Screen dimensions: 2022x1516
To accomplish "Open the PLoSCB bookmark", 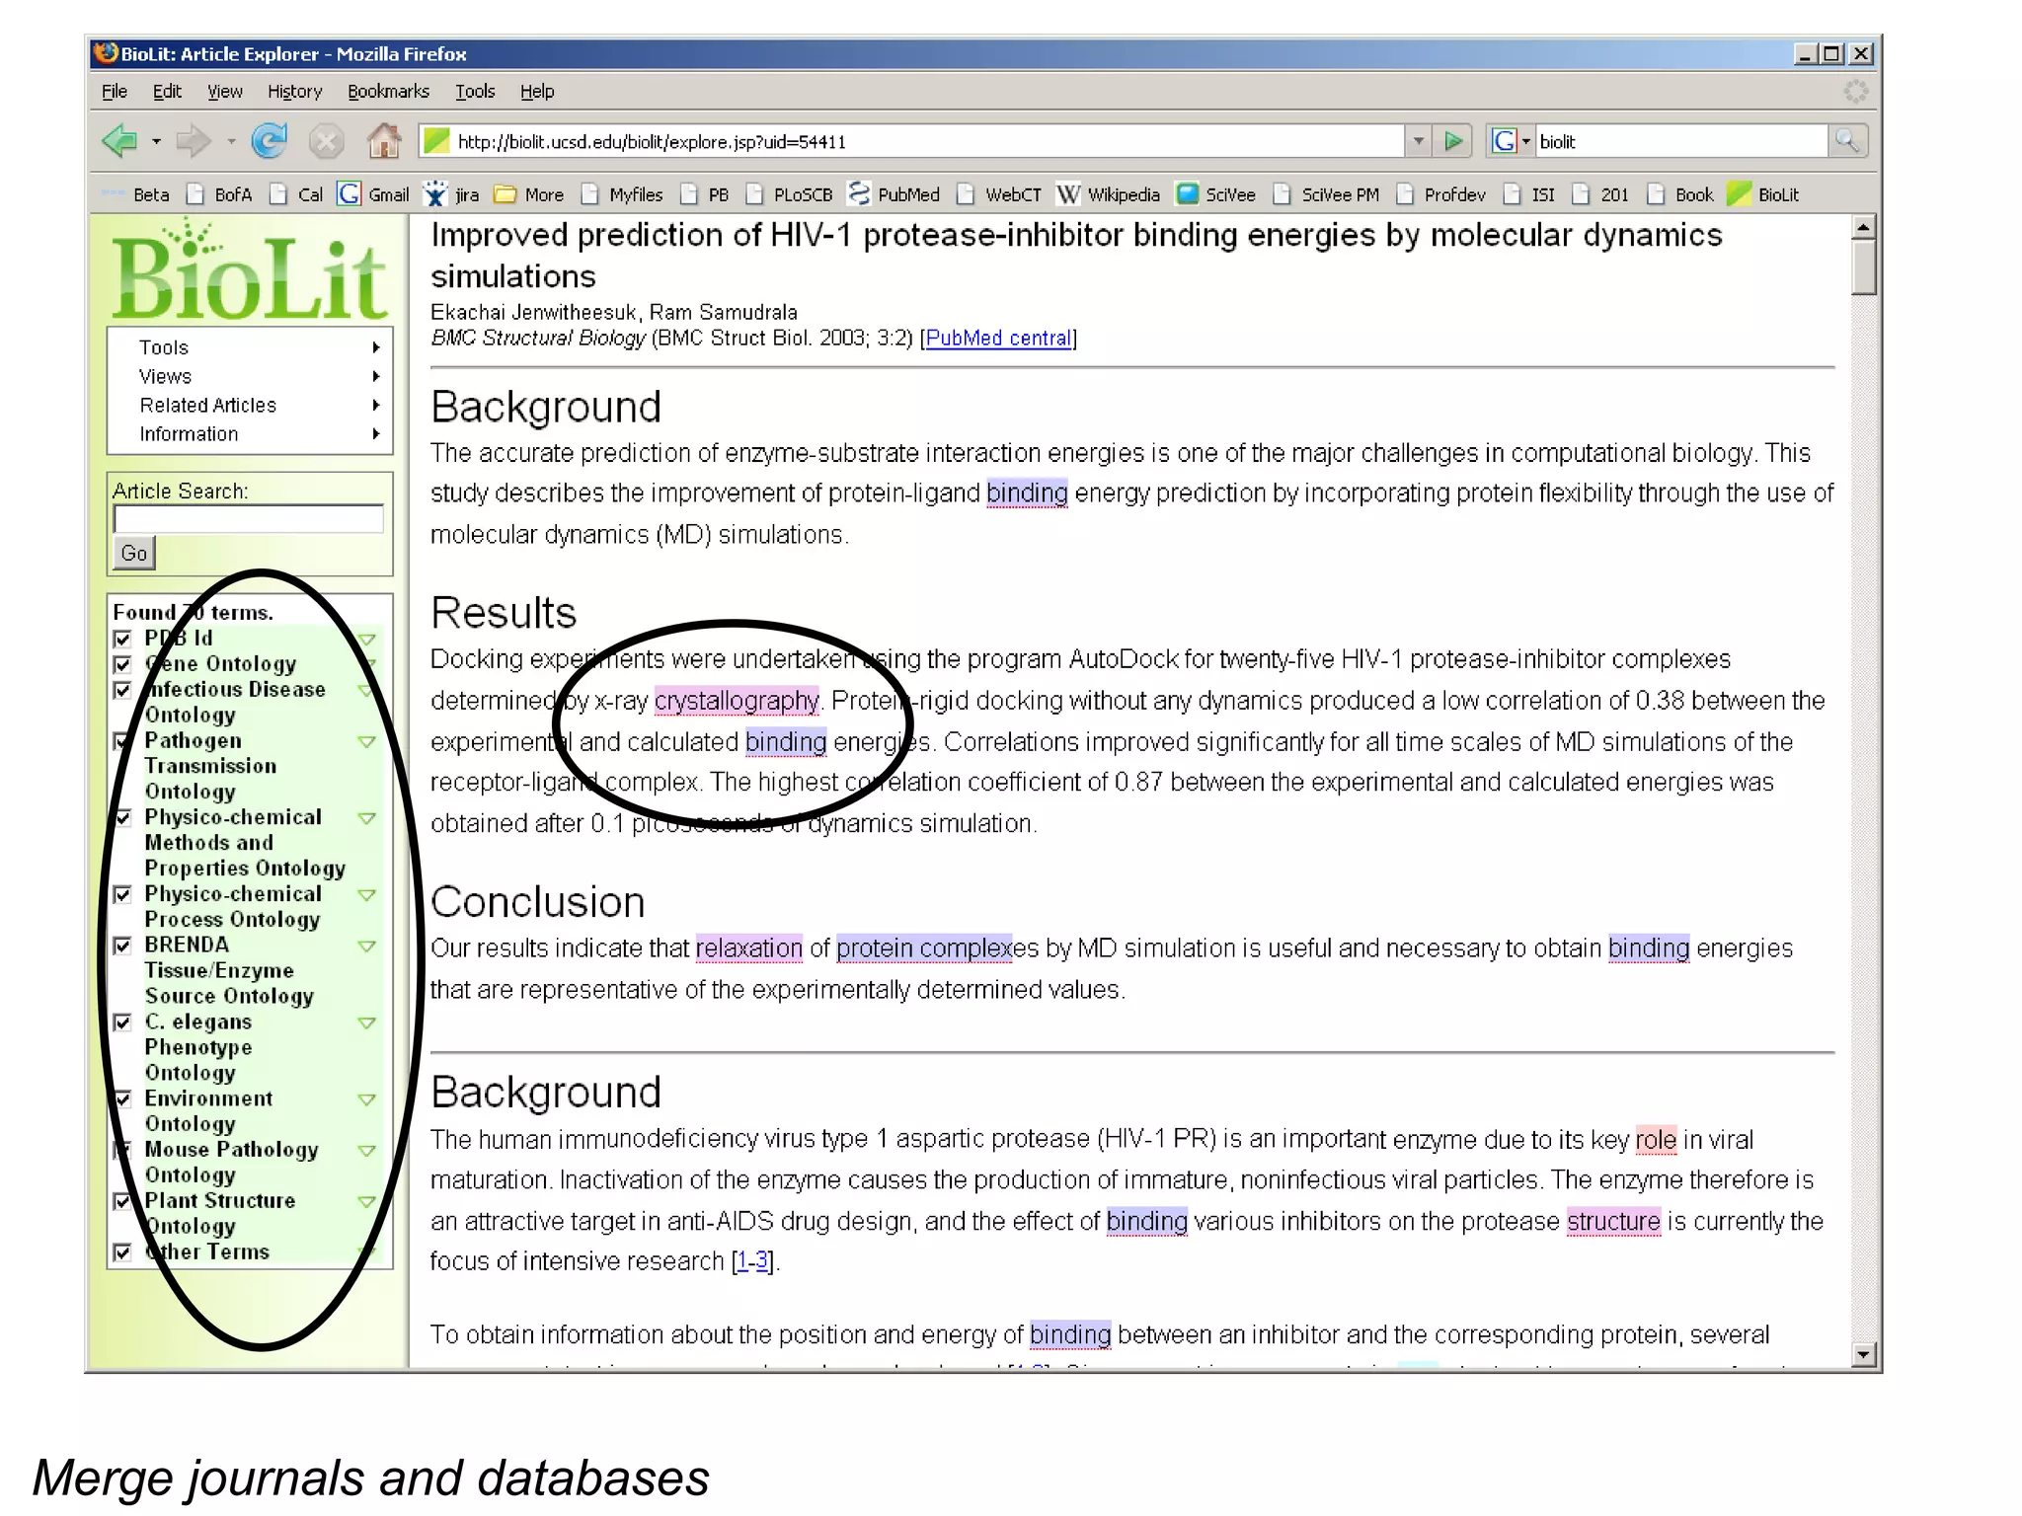I will (789, 194).
